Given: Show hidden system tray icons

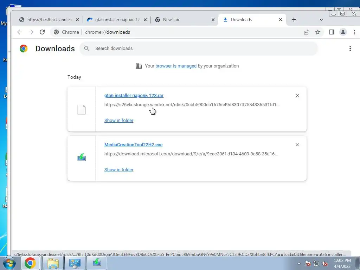Looking at the screenshot, I should 299,264.
